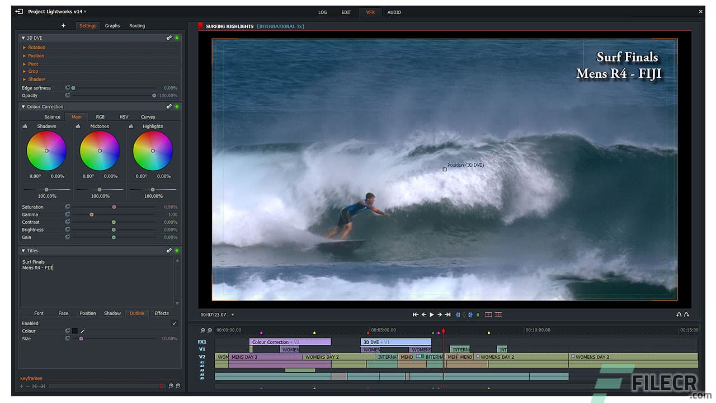Screen dimensions: 716x403
Task: Click the Gamma slider handle in Colour Correction
Action: pyautogui.click(x=92, y=214)
